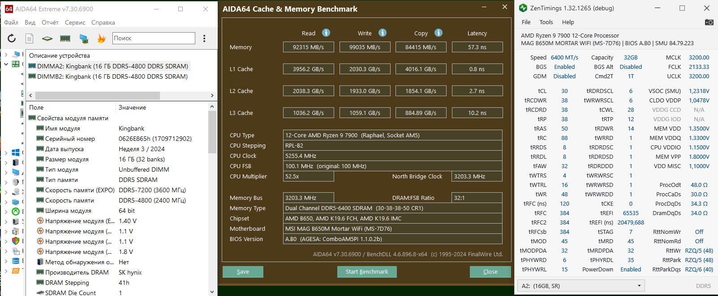Open the ZenTimings Tools menu

pyautogui.click(x=546, y=22)
